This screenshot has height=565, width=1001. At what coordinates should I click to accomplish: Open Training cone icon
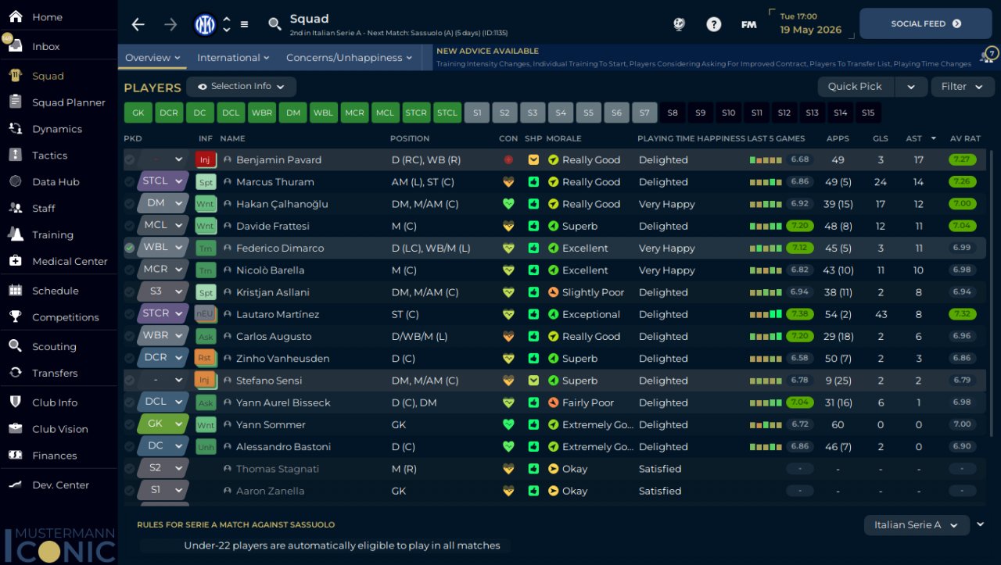16,234
